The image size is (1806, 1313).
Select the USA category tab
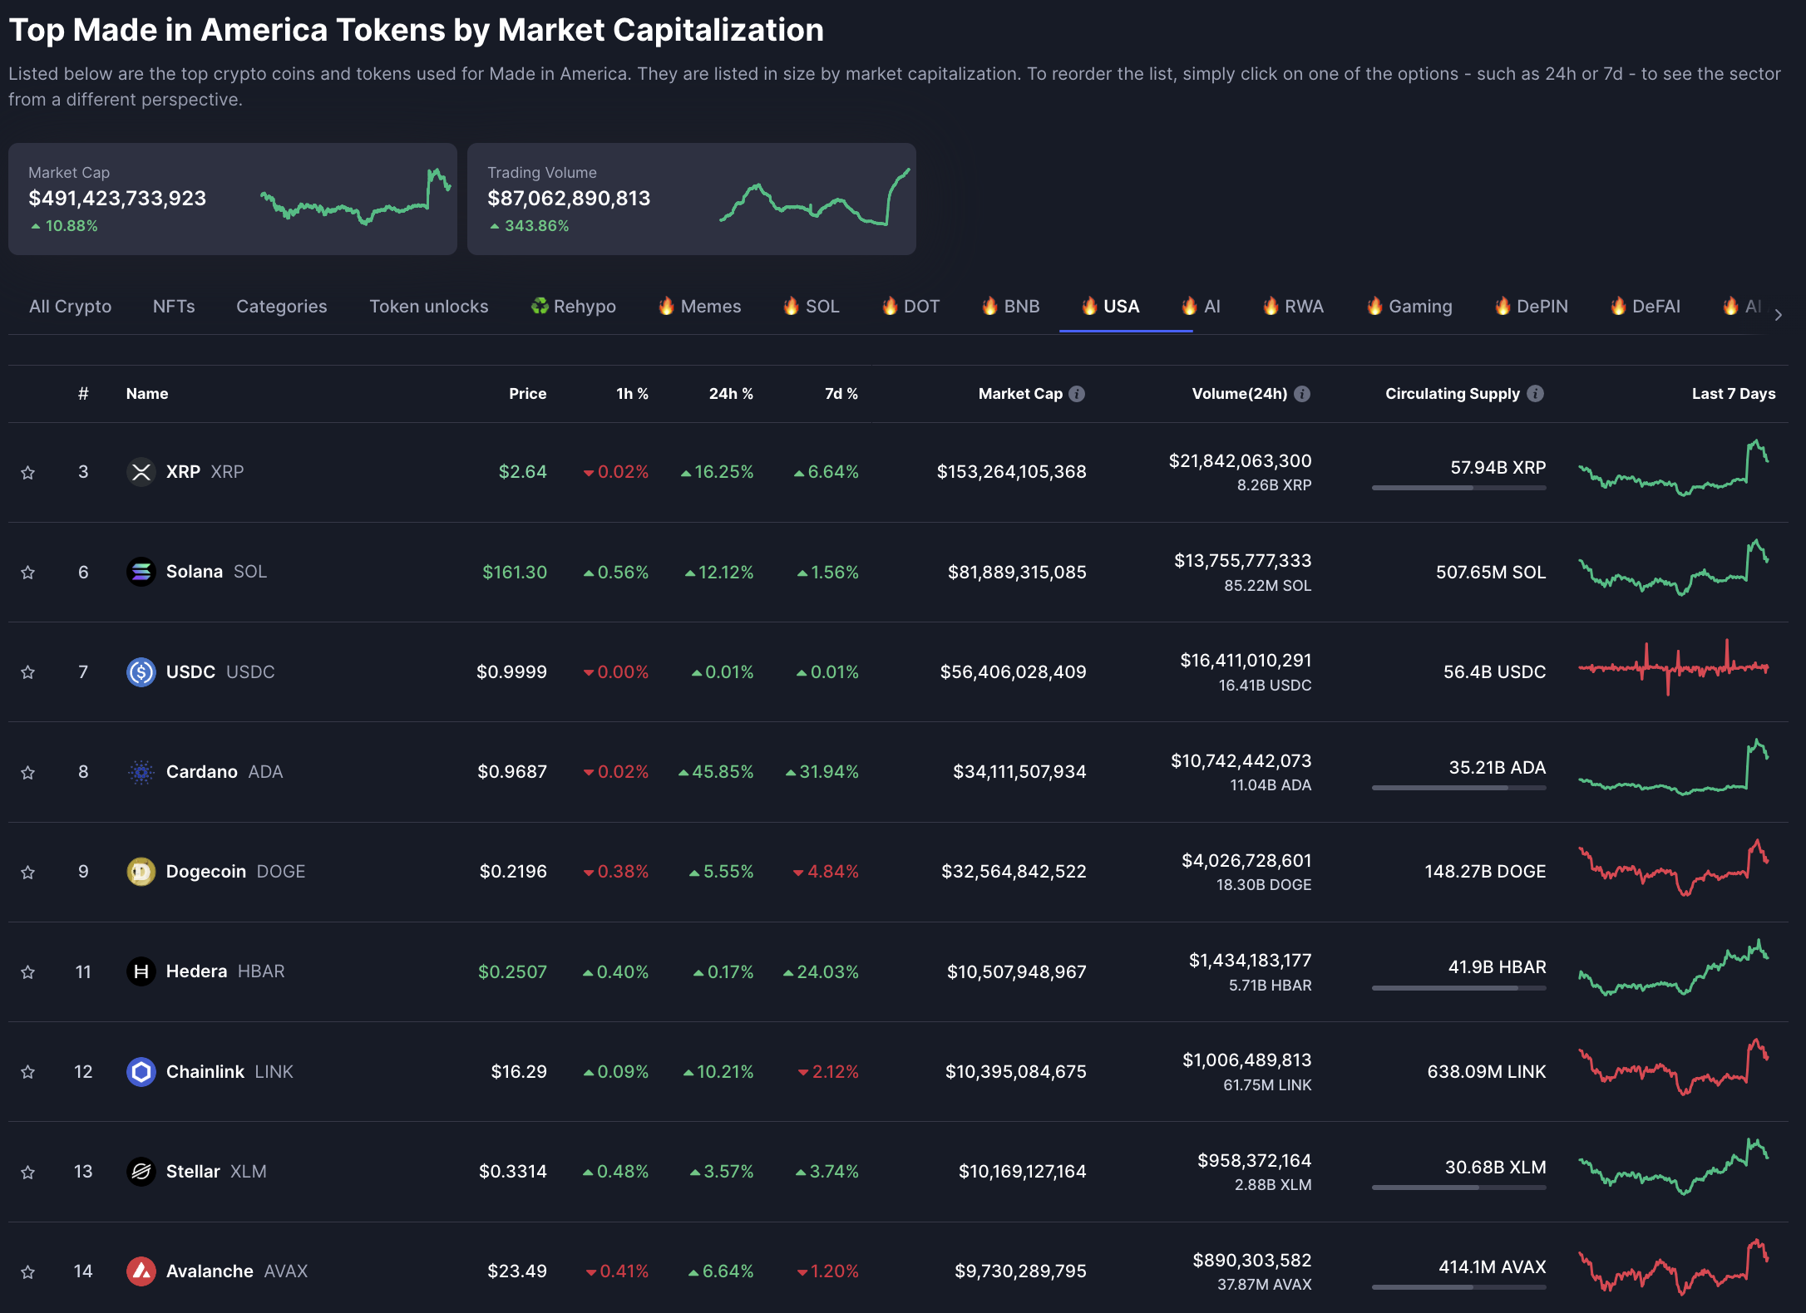point(1110,307)
